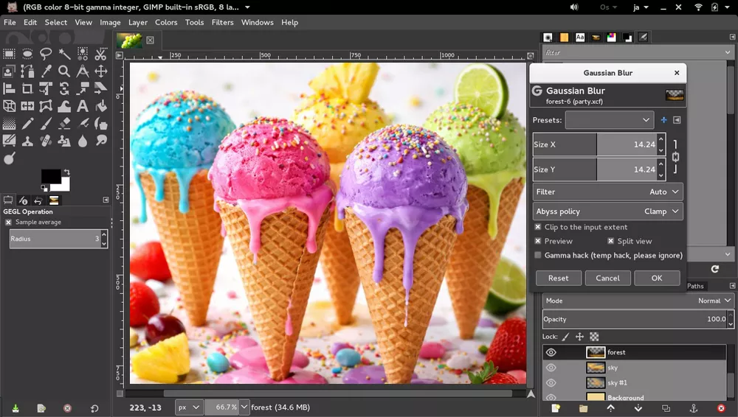Viewport: 738px width, 417px height.
Task: Raise layer using the up arrow icon
Action: coord(610,408)
